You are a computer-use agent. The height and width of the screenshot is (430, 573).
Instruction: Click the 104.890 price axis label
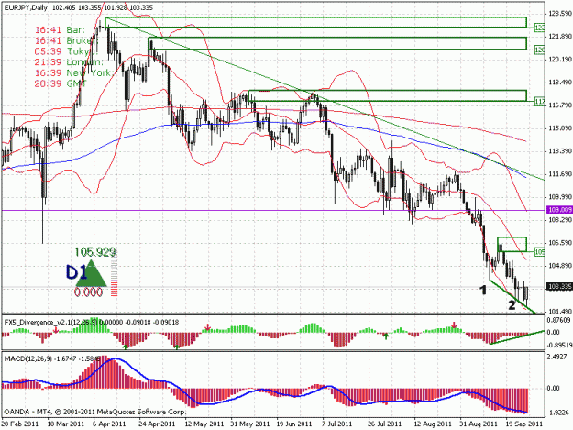(x=560, y=266)
